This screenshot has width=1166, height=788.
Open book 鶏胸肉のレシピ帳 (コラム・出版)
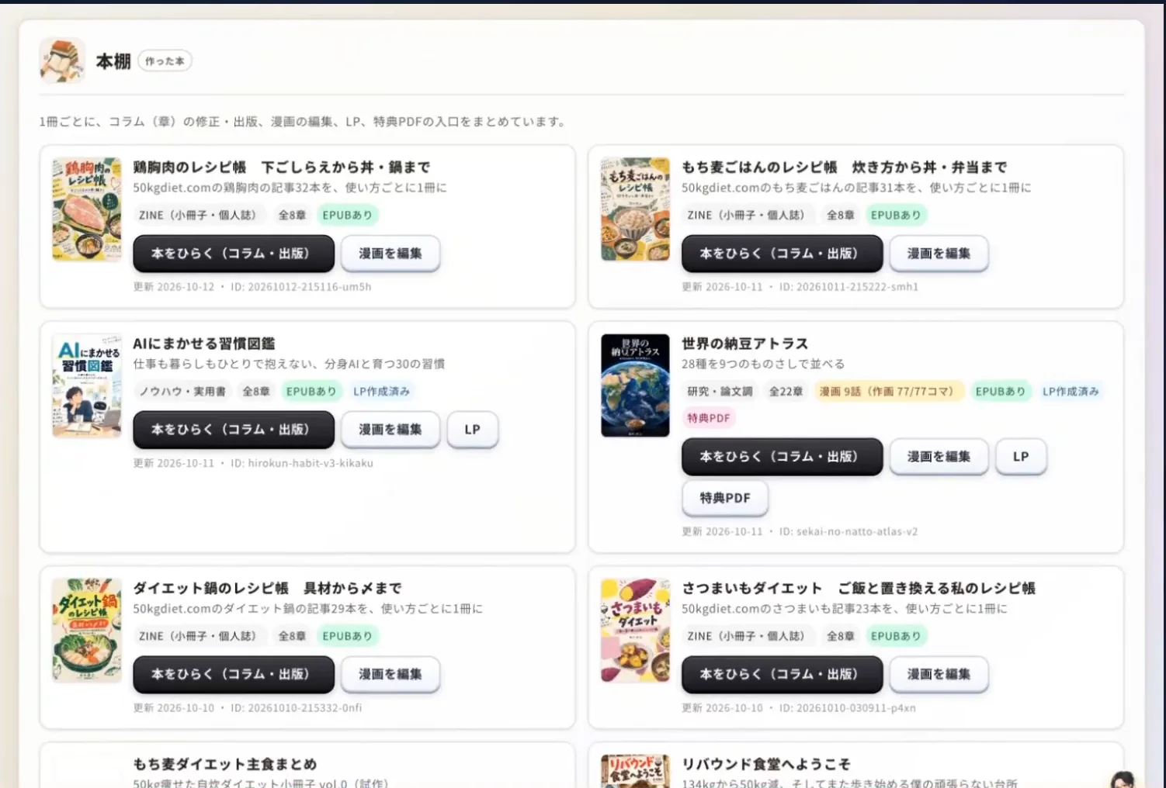234,254
